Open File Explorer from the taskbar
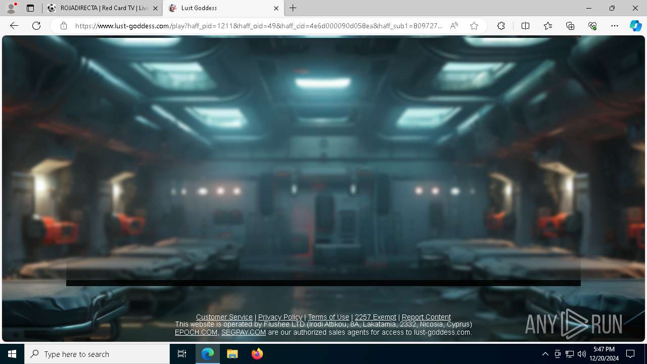647x364 pixels. click(x=233, y=354)
